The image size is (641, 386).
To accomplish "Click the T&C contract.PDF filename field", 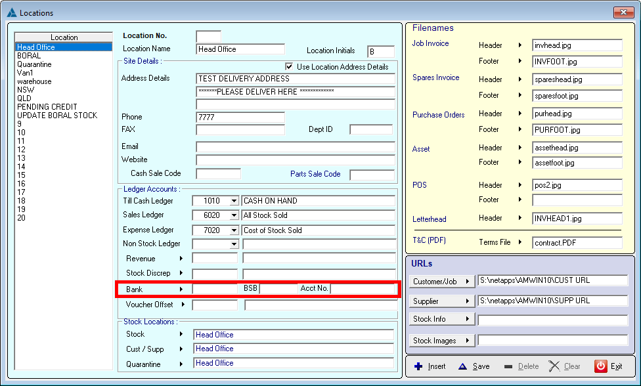I will point(577,243).
